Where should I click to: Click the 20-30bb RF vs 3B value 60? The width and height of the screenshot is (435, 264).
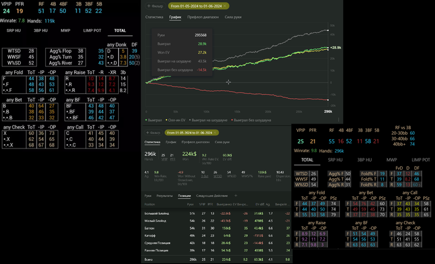412,133
